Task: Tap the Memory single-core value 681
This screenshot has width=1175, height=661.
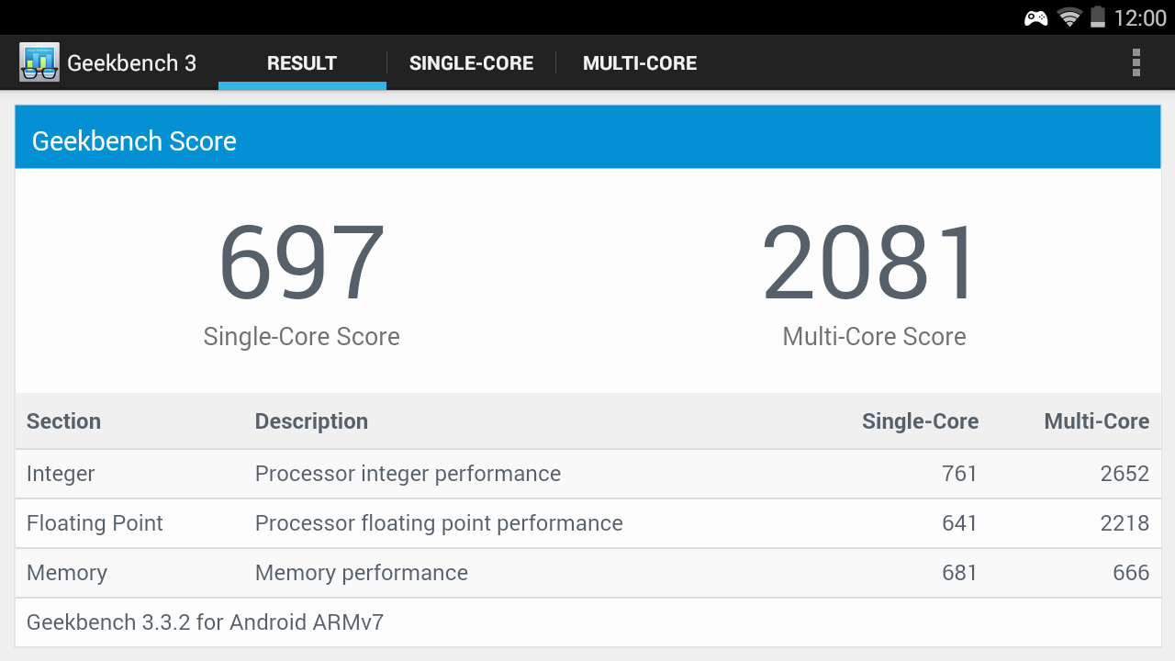Action: pos(959,573)
